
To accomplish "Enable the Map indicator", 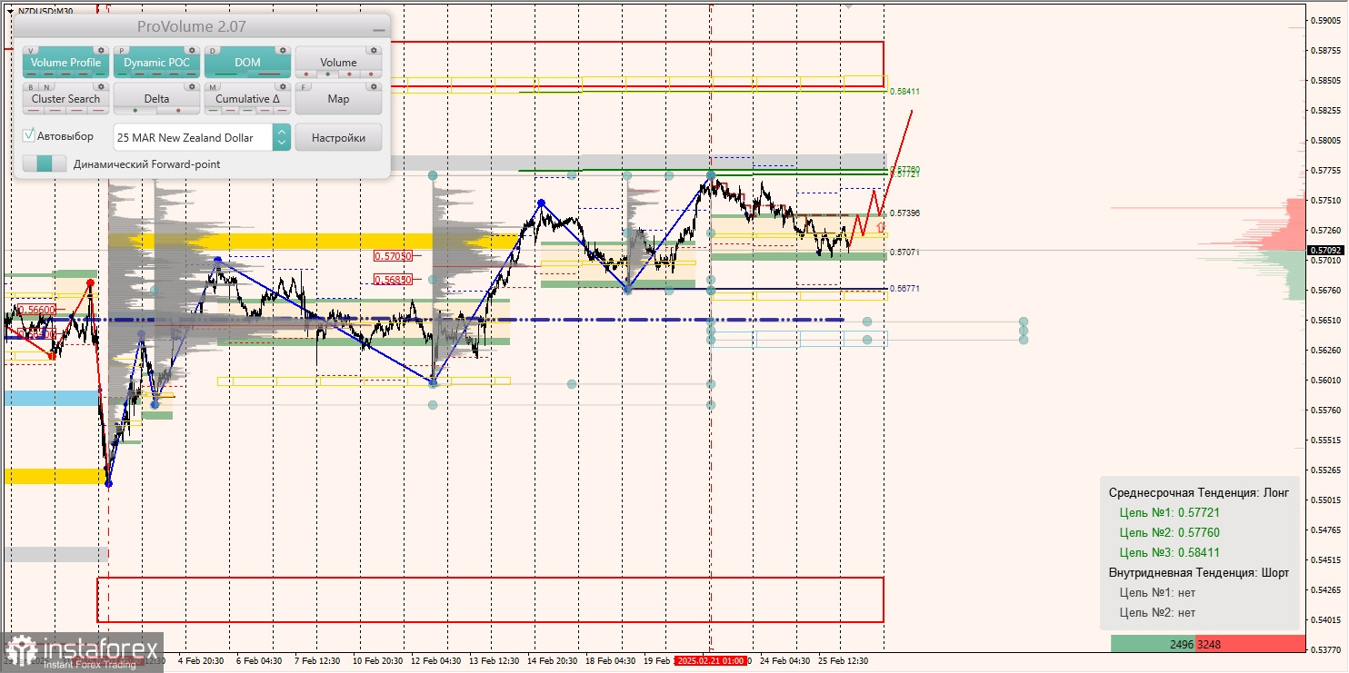I will click(x=338, y=99).
